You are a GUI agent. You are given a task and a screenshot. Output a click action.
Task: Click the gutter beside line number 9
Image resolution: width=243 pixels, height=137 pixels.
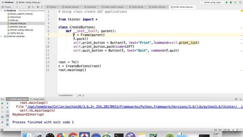pyautogui.click(x=54, y=43)
